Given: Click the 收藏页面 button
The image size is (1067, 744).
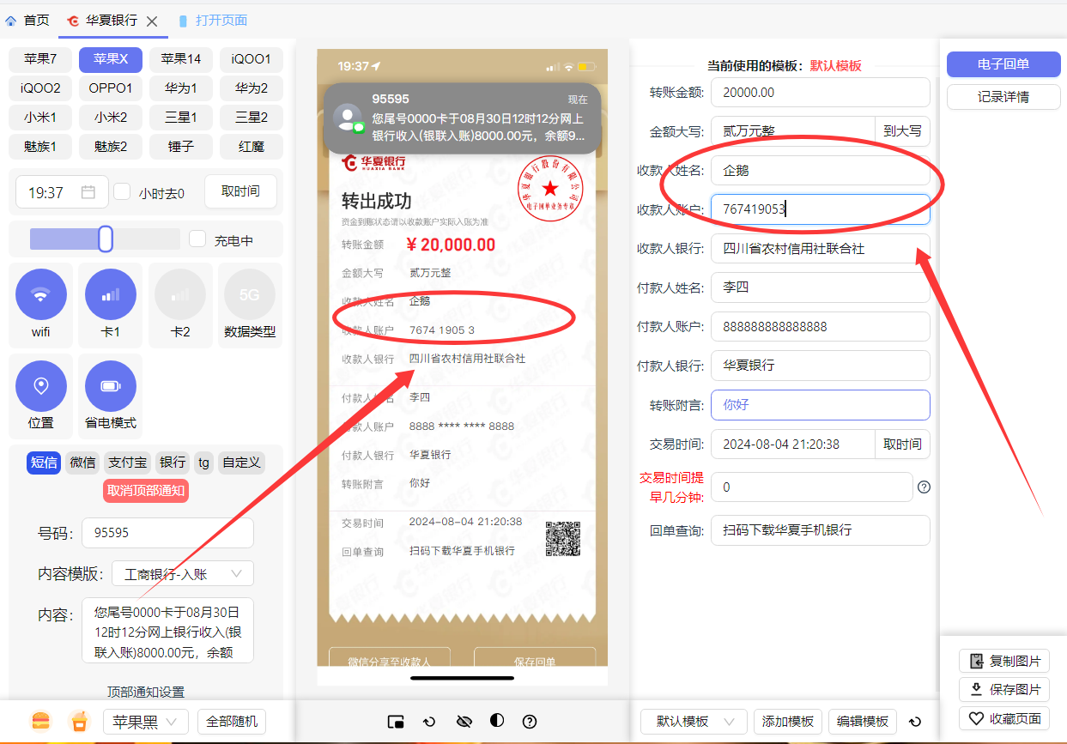Looking at the screenshot, I should point(1004,719).
